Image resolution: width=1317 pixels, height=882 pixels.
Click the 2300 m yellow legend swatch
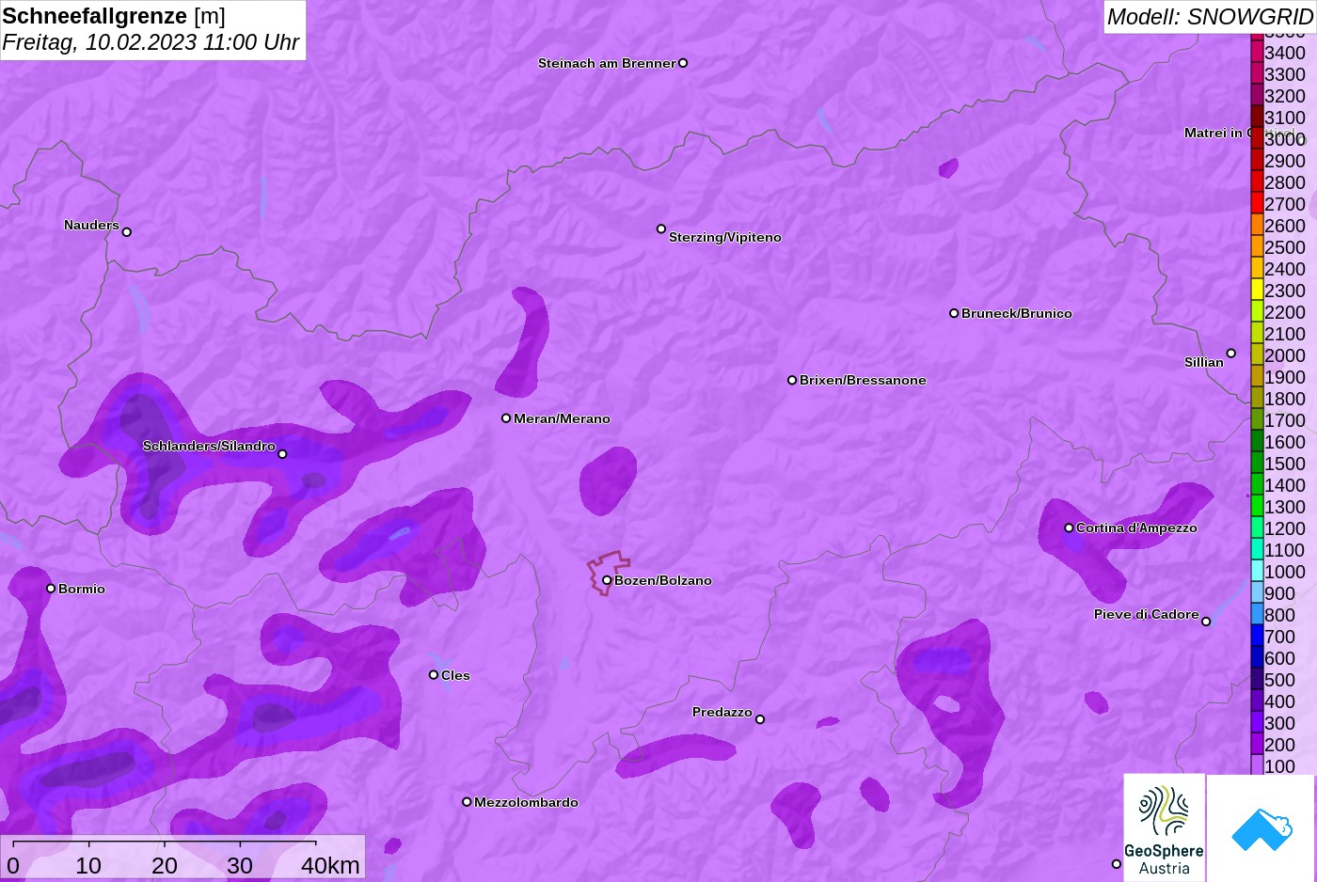coord(1257,290)
